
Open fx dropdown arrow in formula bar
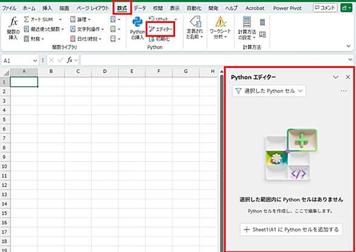(76, 60)
